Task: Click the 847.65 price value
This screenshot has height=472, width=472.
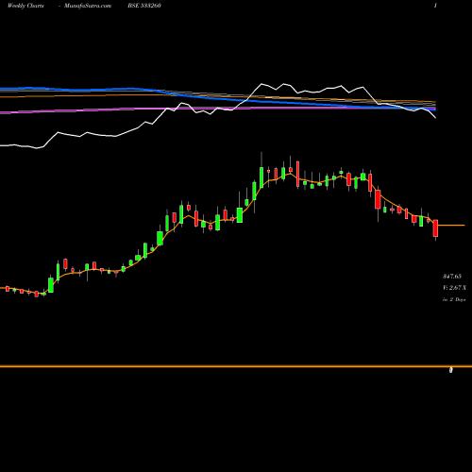Action: pos(452,277)
